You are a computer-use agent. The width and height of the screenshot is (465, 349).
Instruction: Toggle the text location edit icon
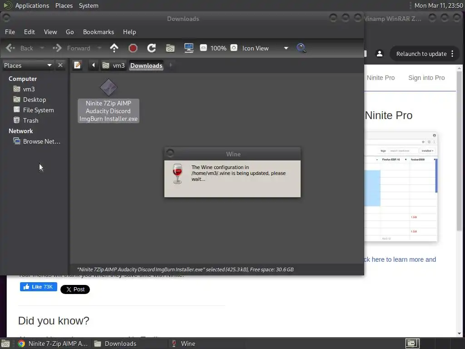click(x=77, y=65)
